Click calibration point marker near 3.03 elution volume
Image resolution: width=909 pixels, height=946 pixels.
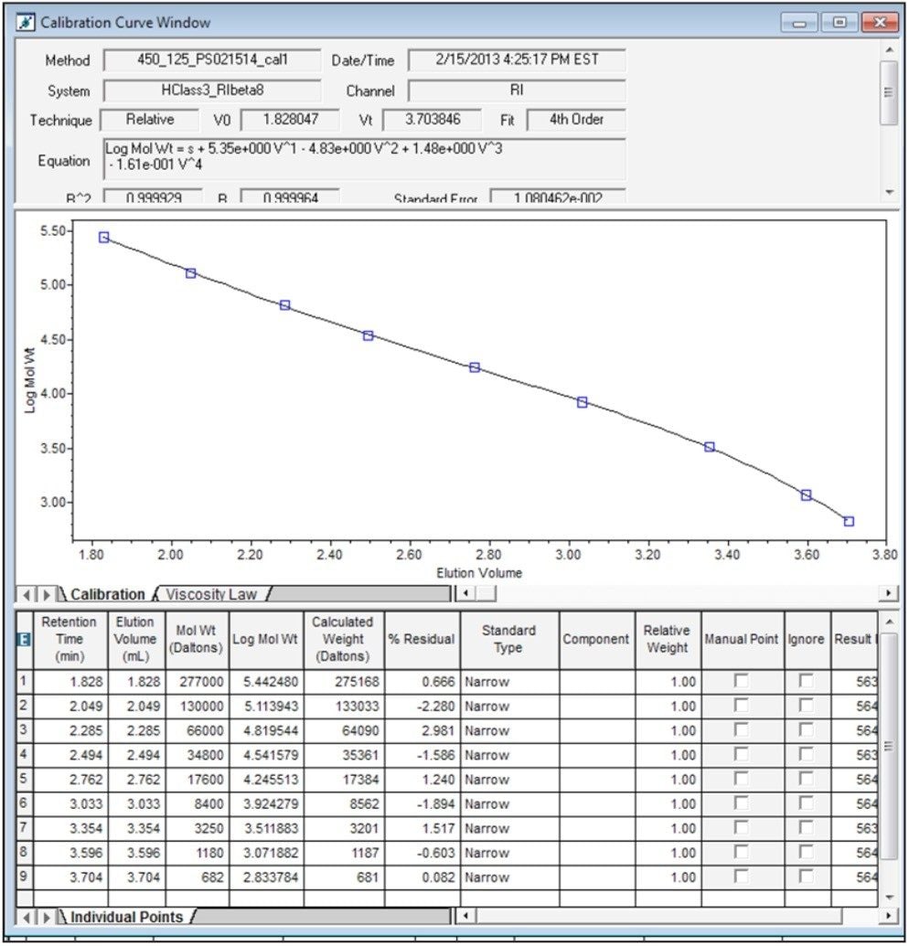point(582,402)
